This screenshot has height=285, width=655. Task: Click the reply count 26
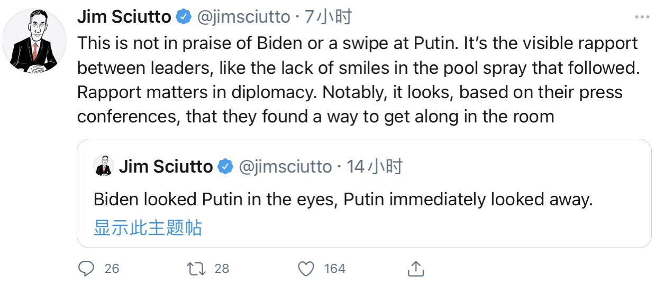click(x=112, y=269)
